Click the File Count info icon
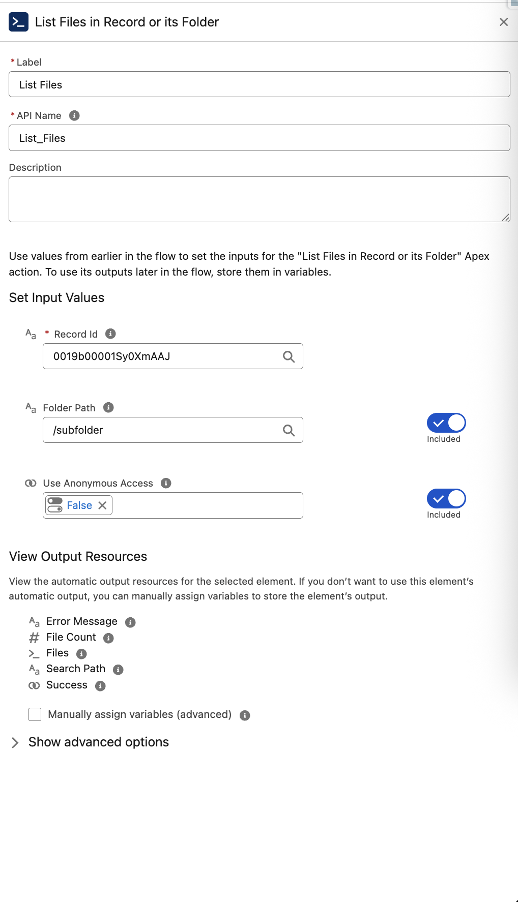This screenshot has height=902, width=518. click(x=108, y=638)
